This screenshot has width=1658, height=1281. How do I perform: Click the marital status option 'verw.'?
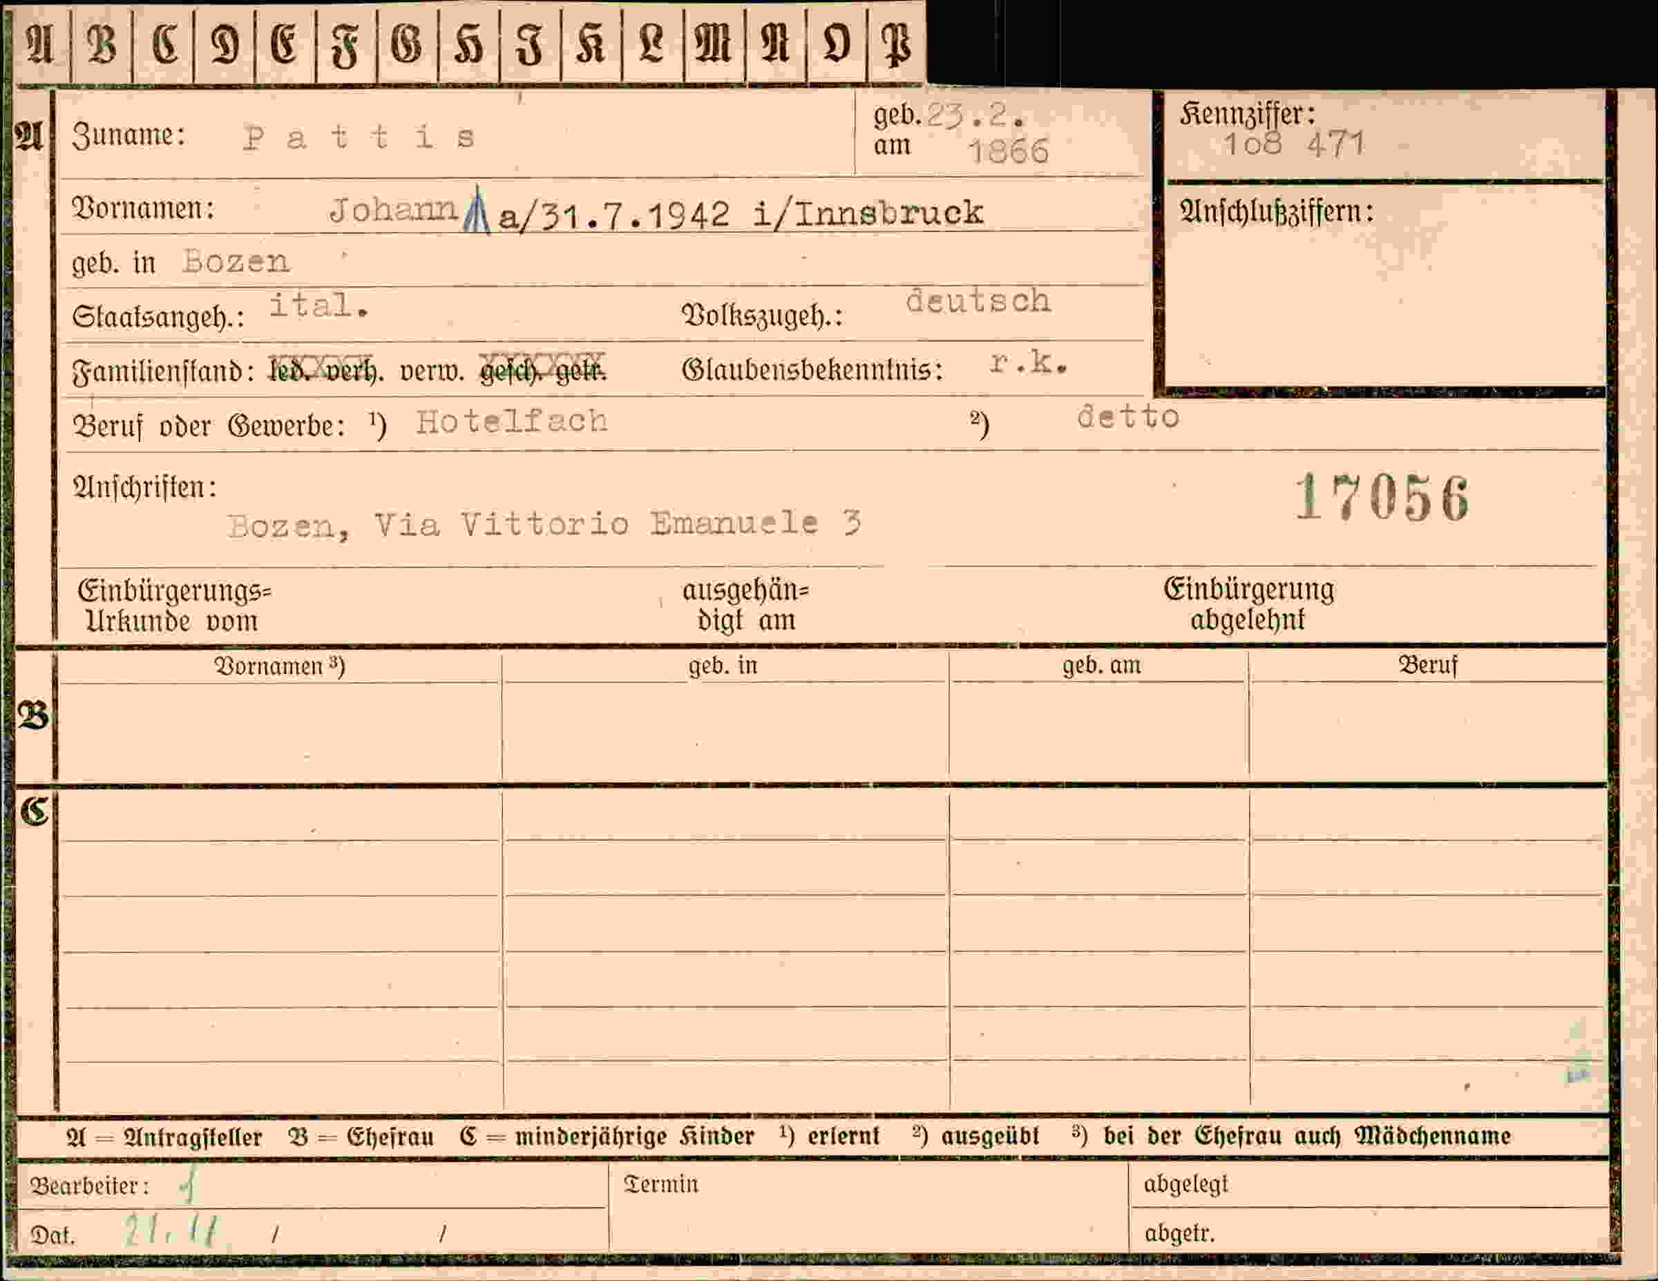(x=432, y=372)
